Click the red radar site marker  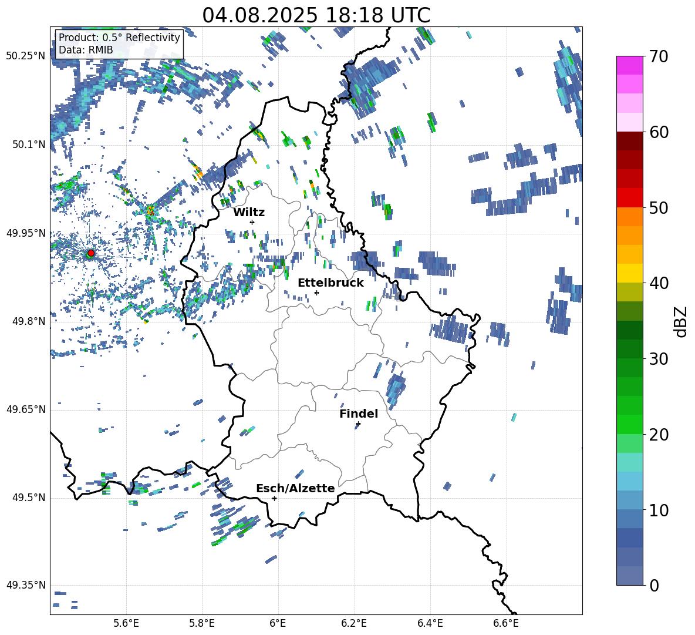pos(91,253)
